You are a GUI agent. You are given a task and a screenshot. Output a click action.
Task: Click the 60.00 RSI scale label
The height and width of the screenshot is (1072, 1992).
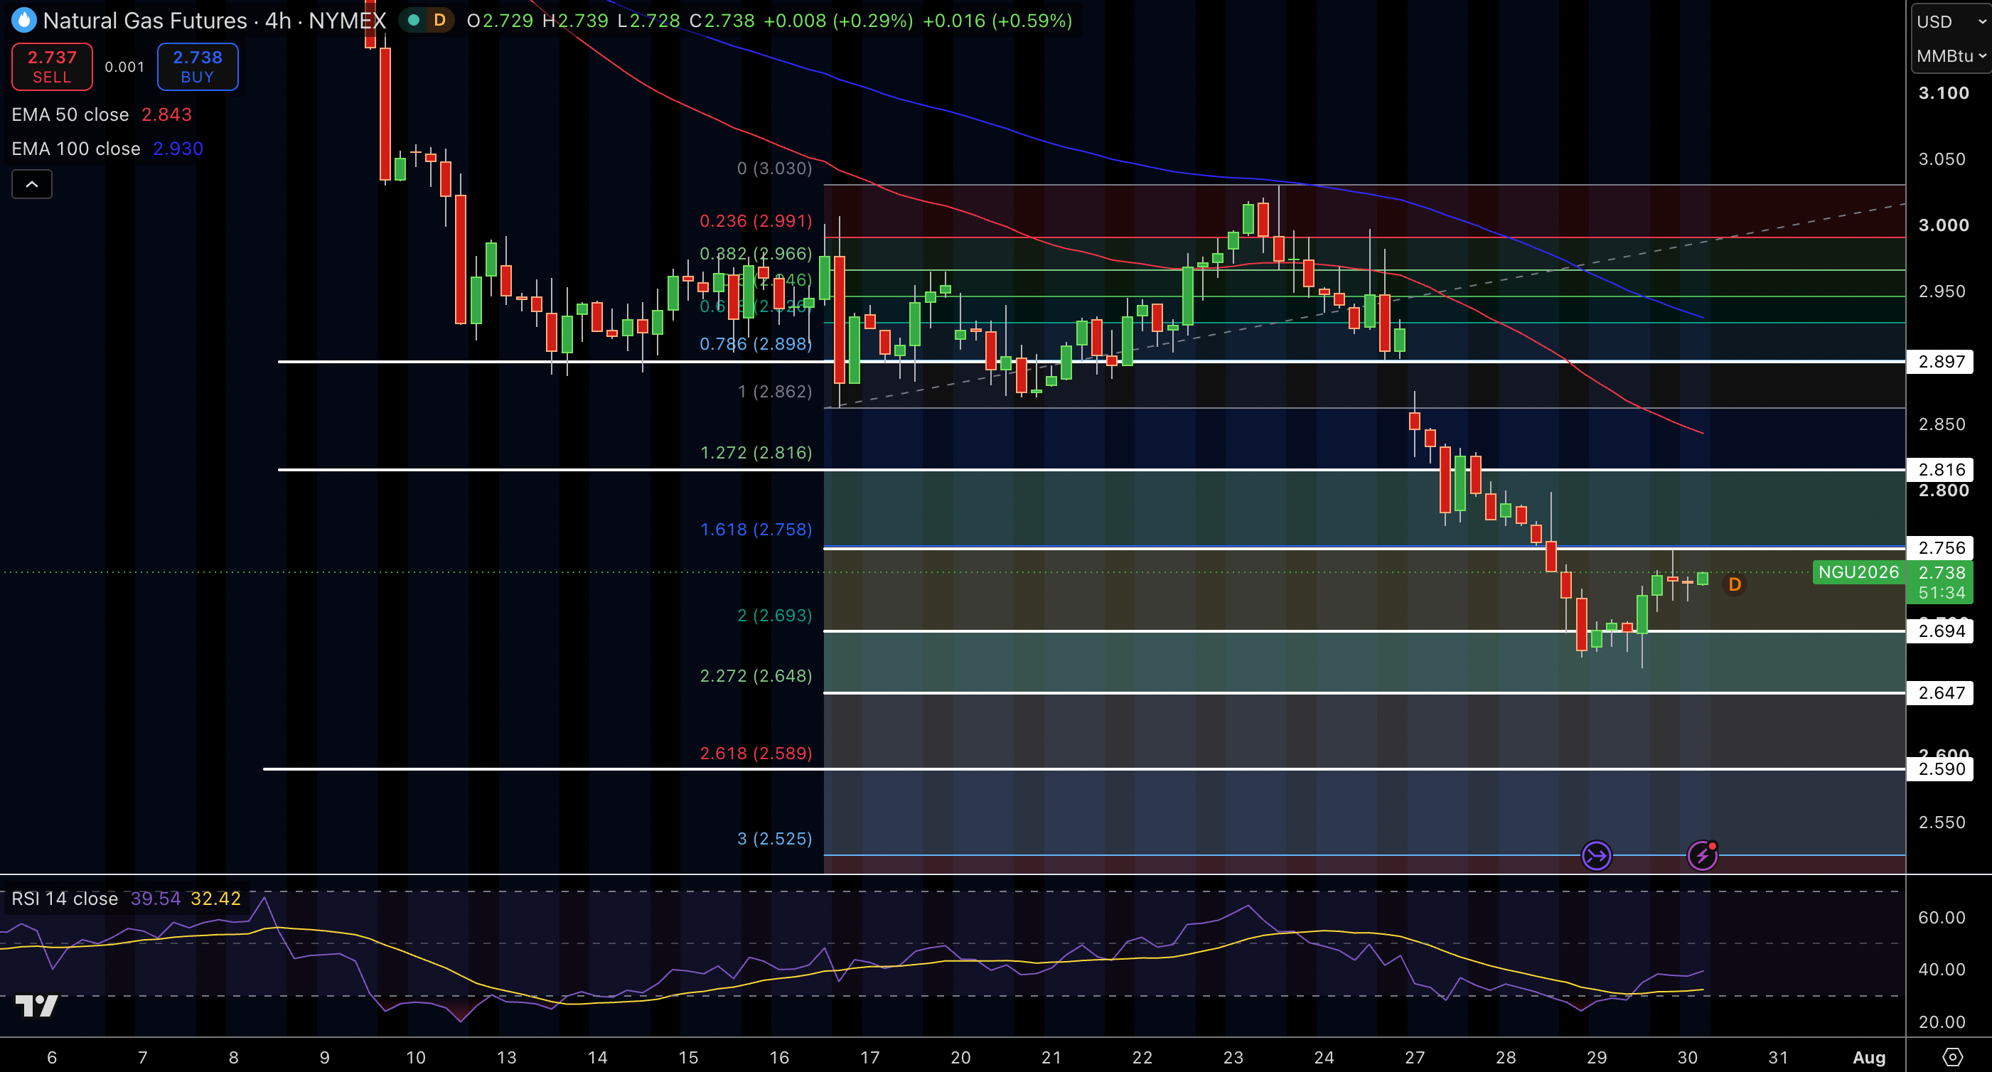pyautogui.click(x=1941, y=918)
